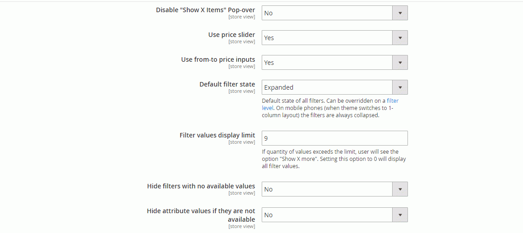Open Hide filters with no available values dropdown arrow
This screenshot has width=523, height=233.
click(x=400, y=189)
